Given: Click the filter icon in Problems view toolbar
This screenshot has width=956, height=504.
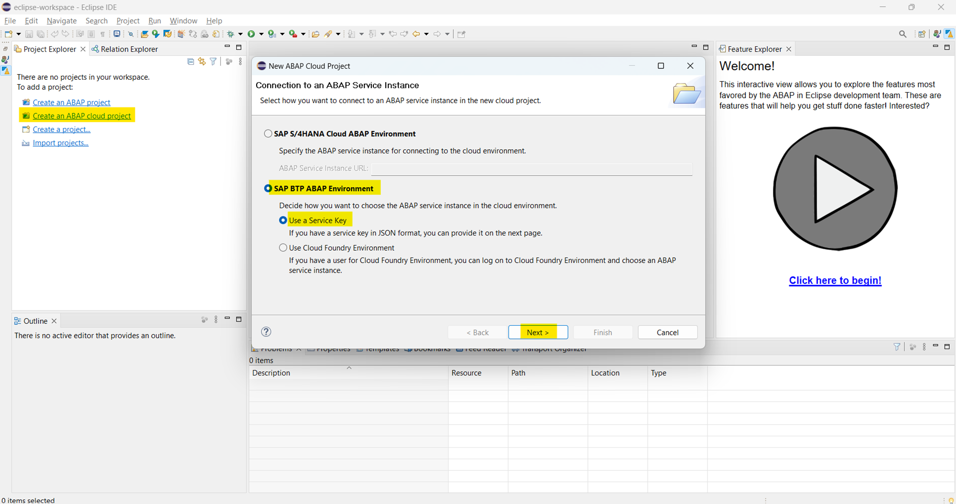Looking at the screenshot, I should [x=897, y=347].
